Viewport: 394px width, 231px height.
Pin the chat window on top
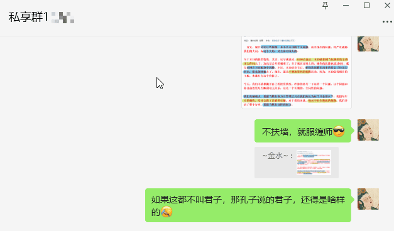point(325,6)
